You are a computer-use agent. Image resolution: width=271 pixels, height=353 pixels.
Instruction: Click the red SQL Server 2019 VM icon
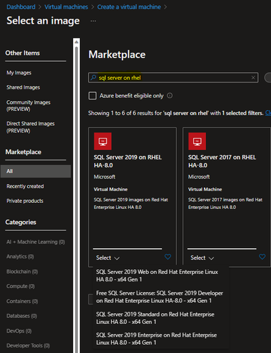[x=103, y=141]
